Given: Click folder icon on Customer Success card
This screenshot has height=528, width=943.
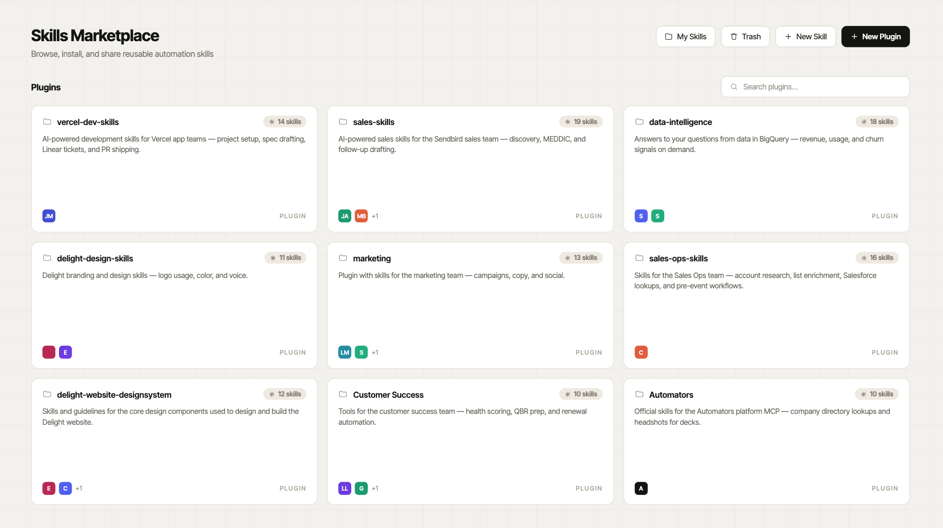Looking at the screenshot, I should pos(343,394).
